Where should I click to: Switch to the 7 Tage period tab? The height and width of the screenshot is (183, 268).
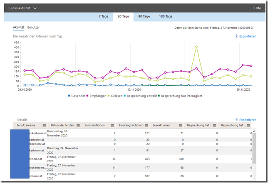pyautogui.click(x=103, y=16)
